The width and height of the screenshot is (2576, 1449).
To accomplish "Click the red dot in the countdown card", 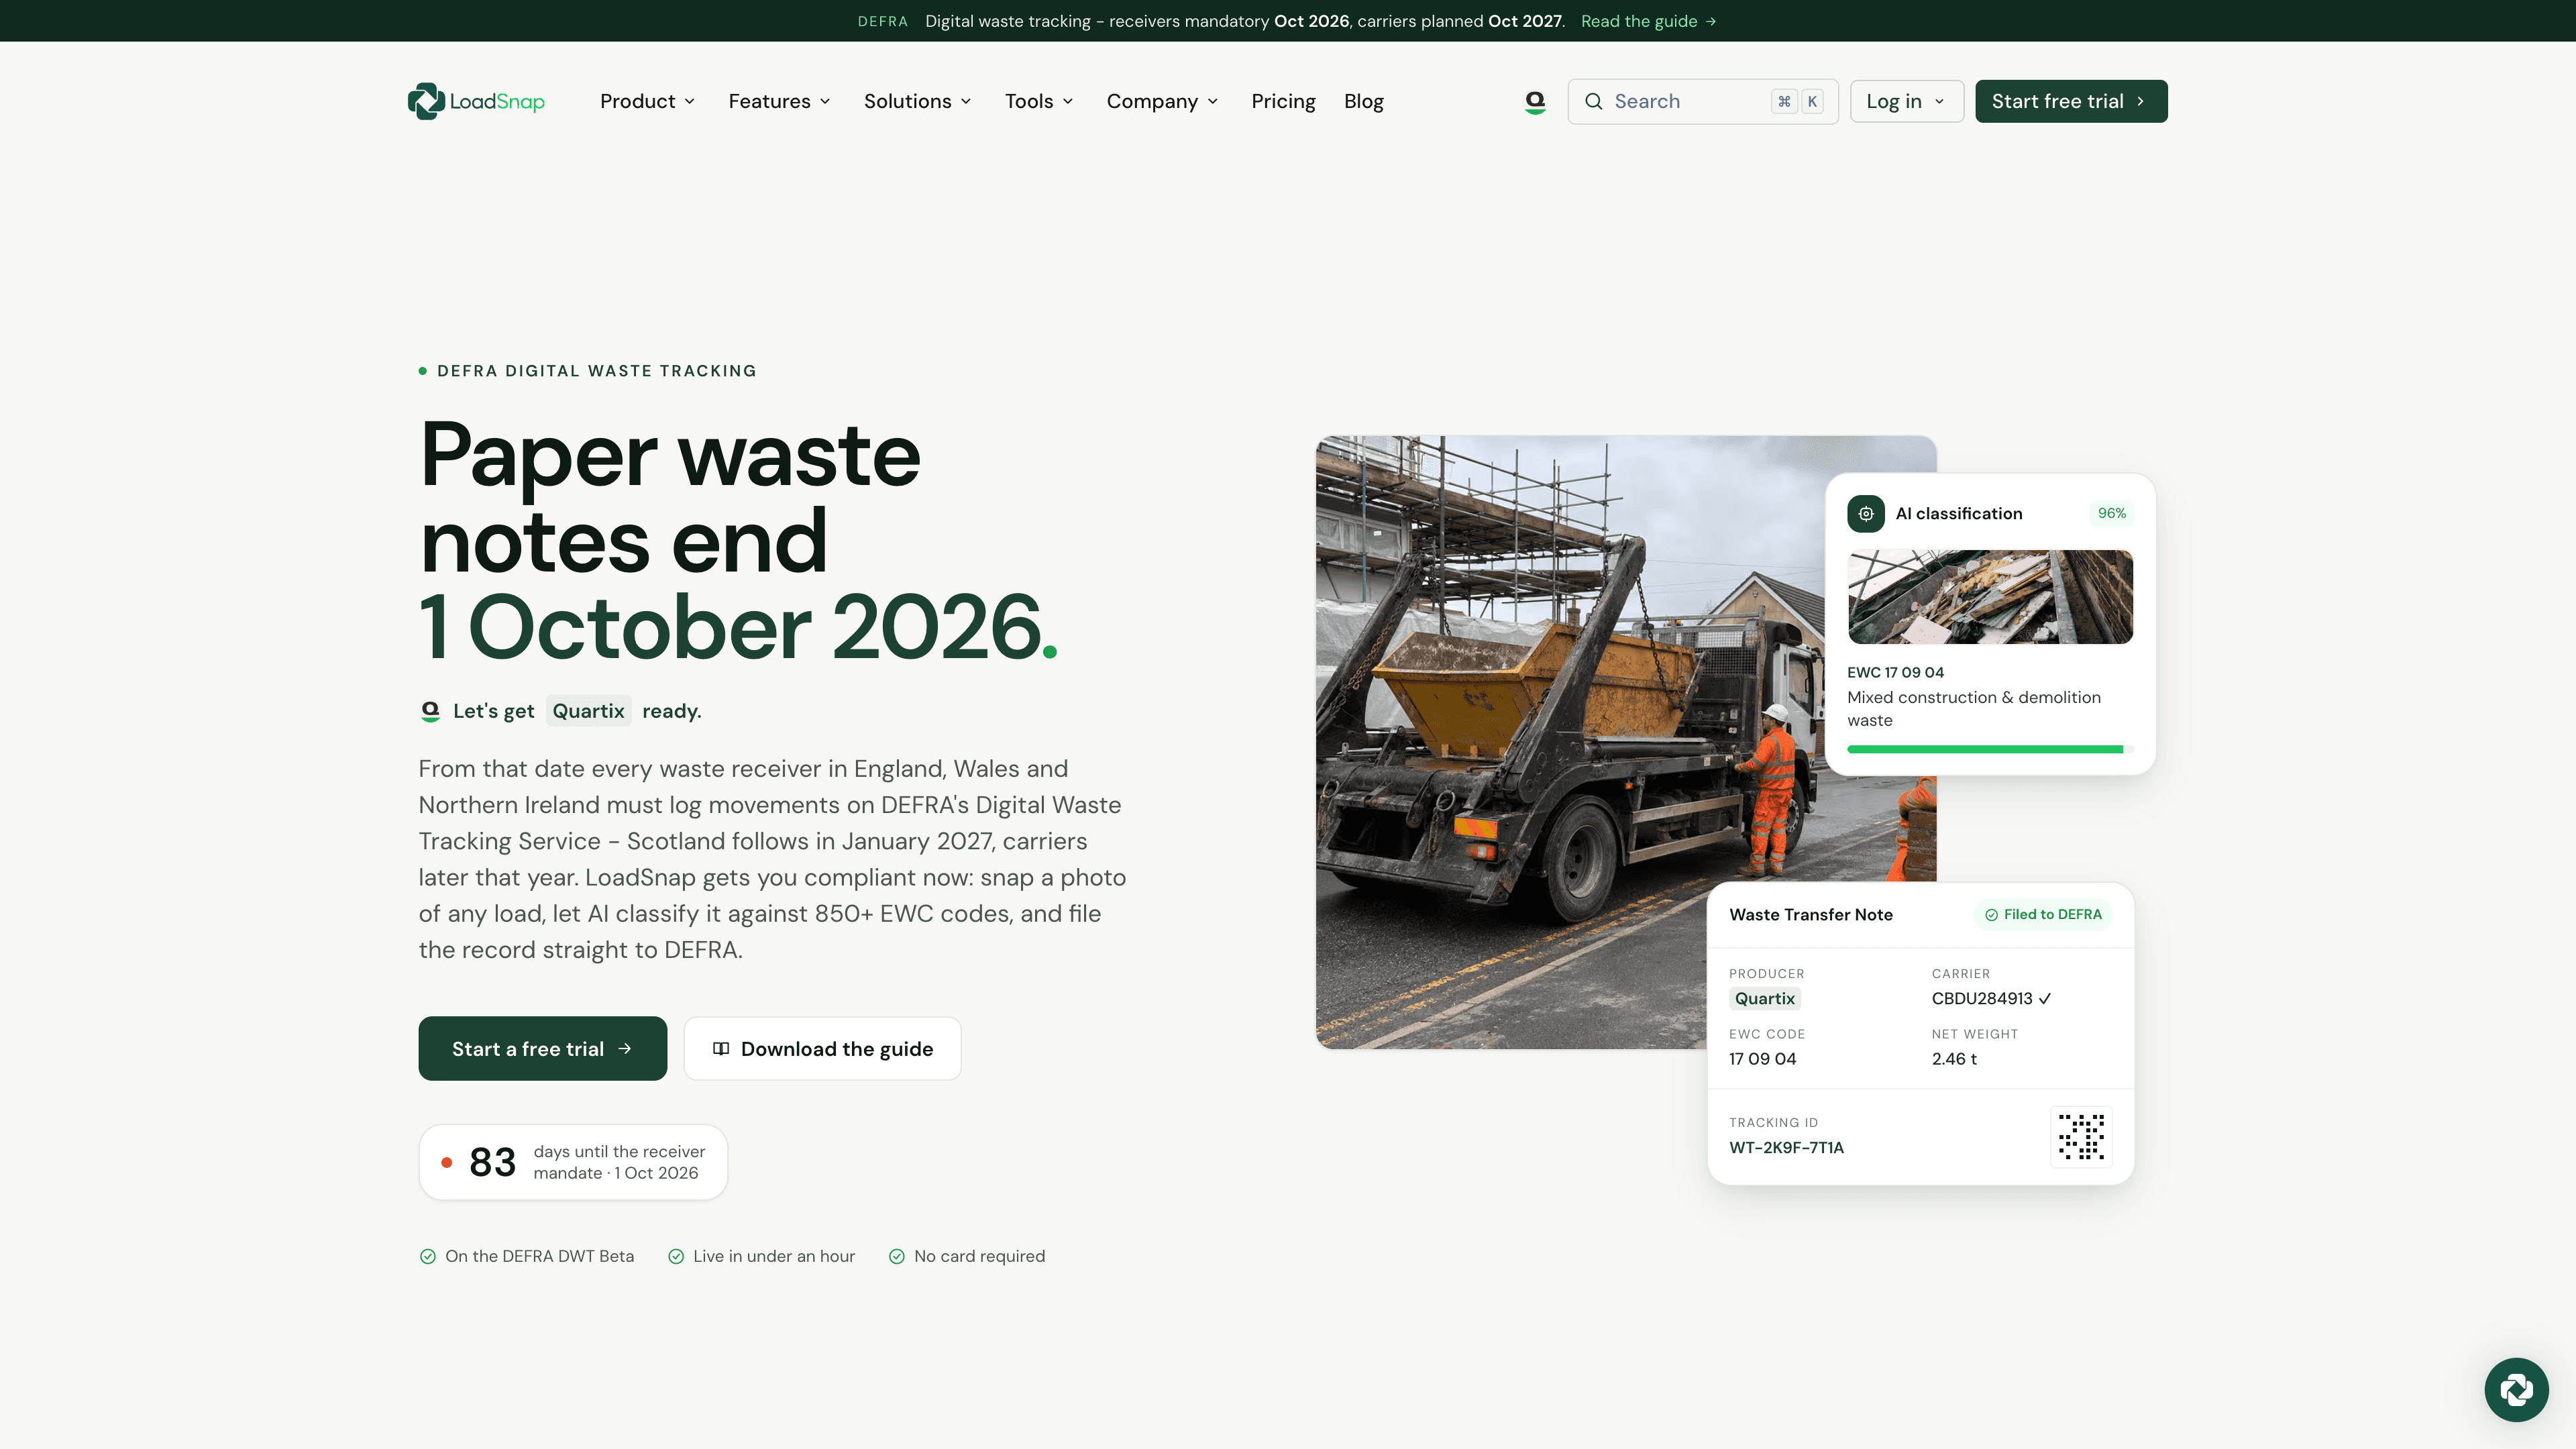I will pos(447,1162).
